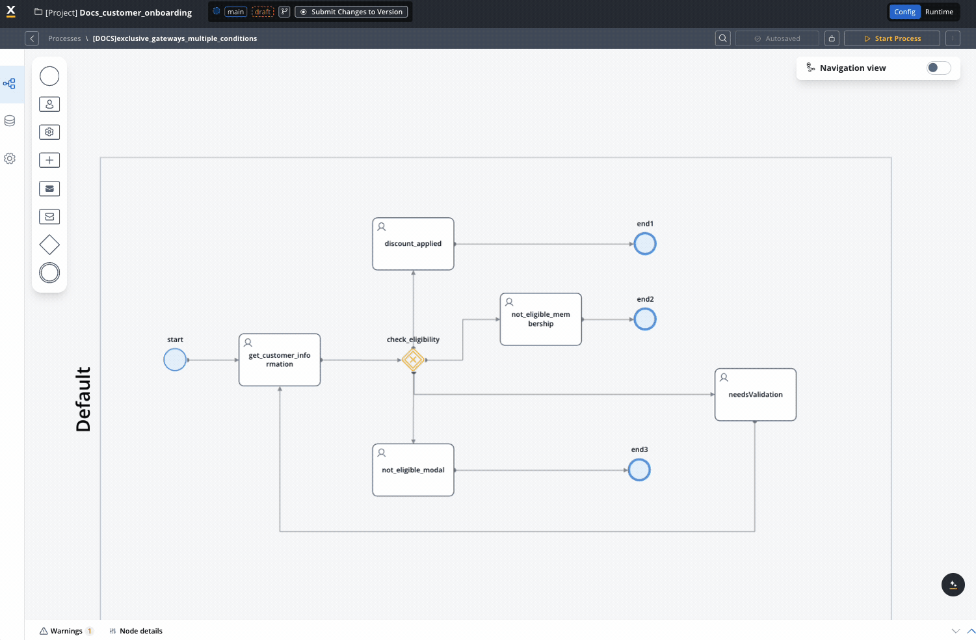Viewport: 976px width, 640px height.
Task: Open main branch selector
Action: (x=235, y=12)
